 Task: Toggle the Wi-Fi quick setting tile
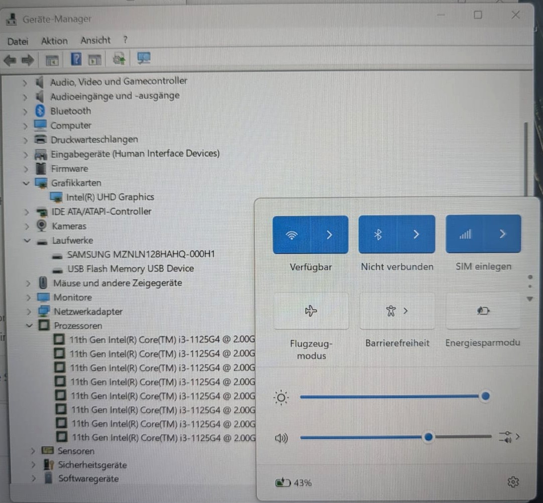point(292,235)
